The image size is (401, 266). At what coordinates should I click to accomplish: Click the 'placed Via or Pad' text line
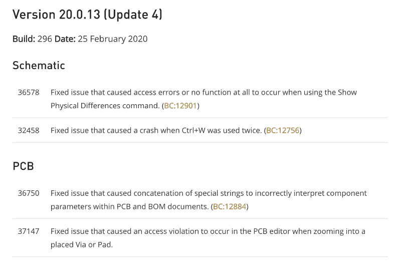coord(82,245)
